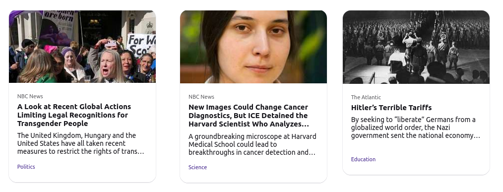The height and width of the screenshot is (192, 503).
Task: Click the groundbreaking microscope summary text
Action: [252, 144]
